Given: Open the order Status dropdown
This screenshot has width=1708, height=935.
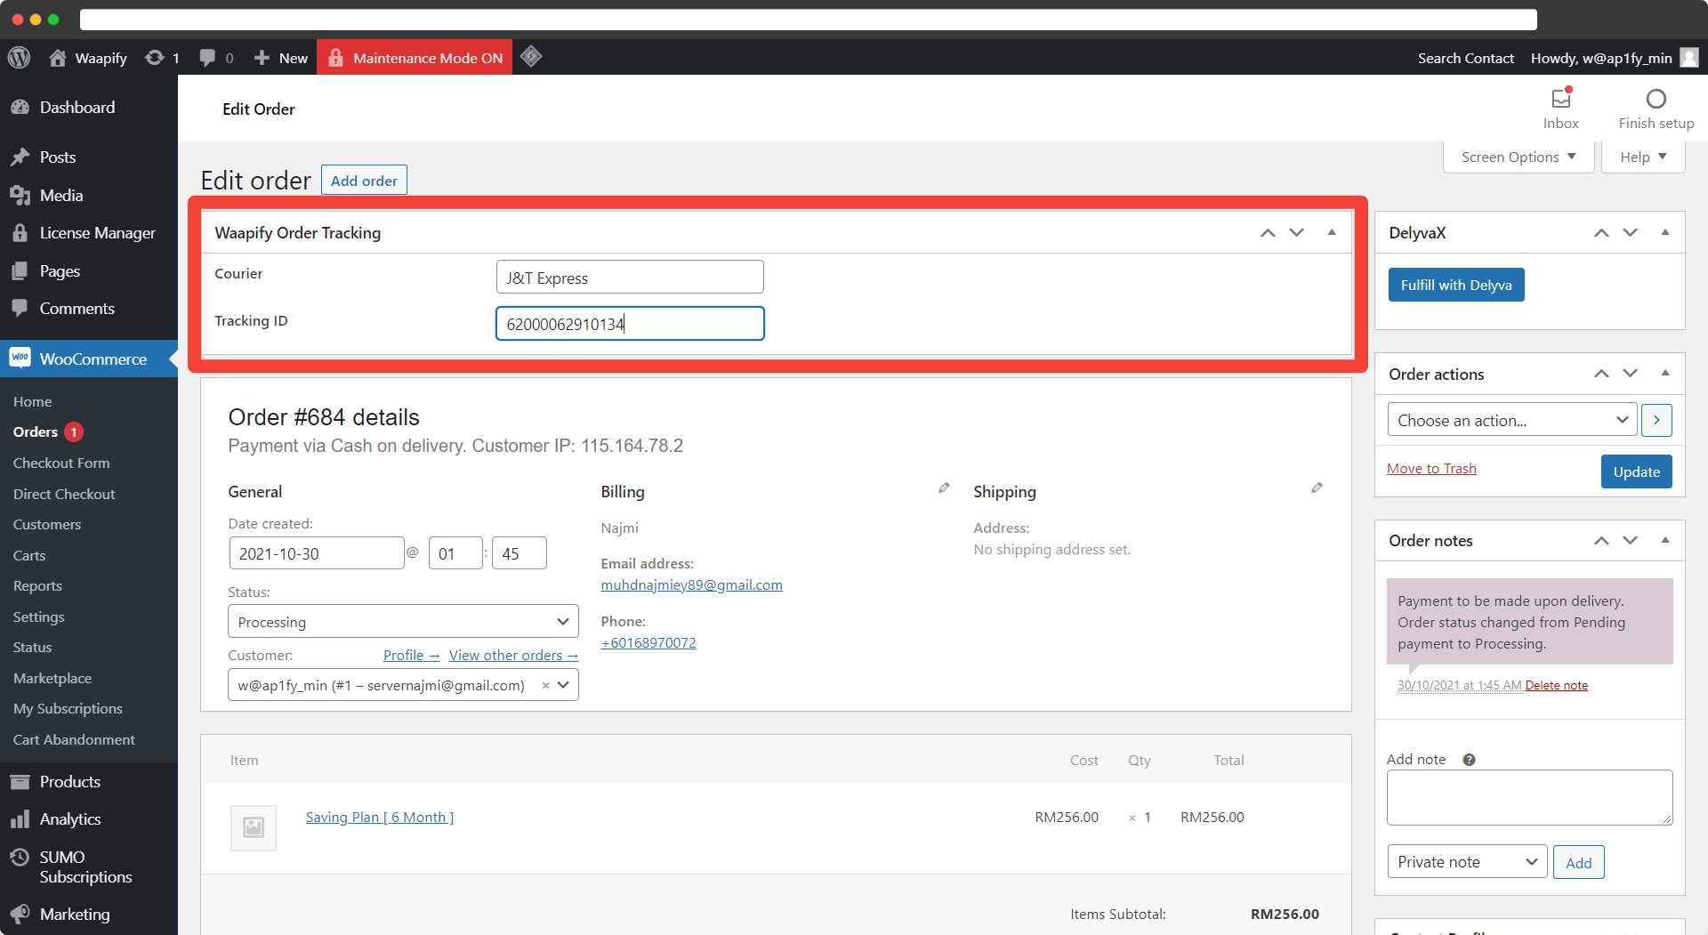Looking at the screenshot, I should click(403, 622).
